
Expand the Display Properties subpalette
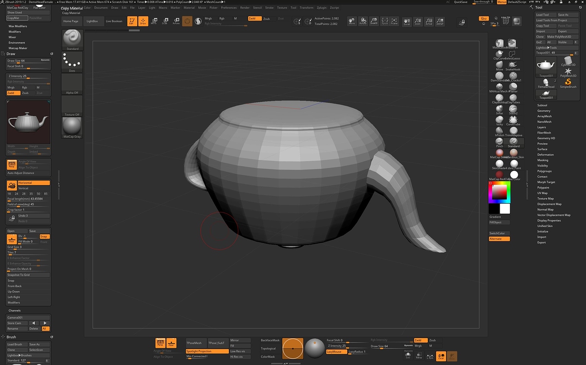coord(549,220)
